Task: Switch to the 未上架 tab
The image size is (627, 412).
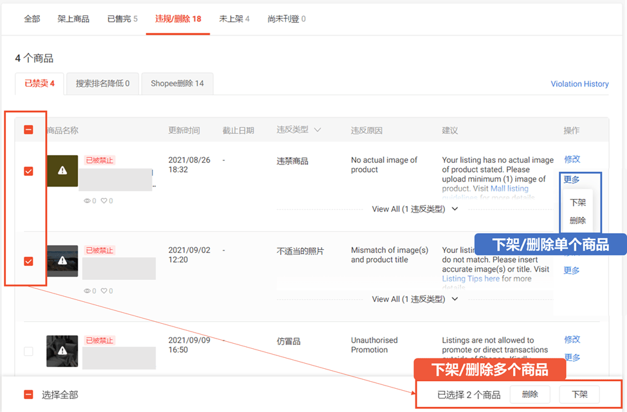Action: 234,19
